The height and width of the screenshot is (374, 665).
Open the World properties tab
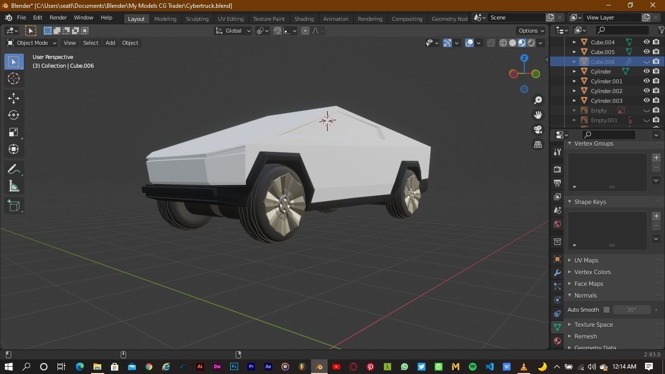click(557, 224)
